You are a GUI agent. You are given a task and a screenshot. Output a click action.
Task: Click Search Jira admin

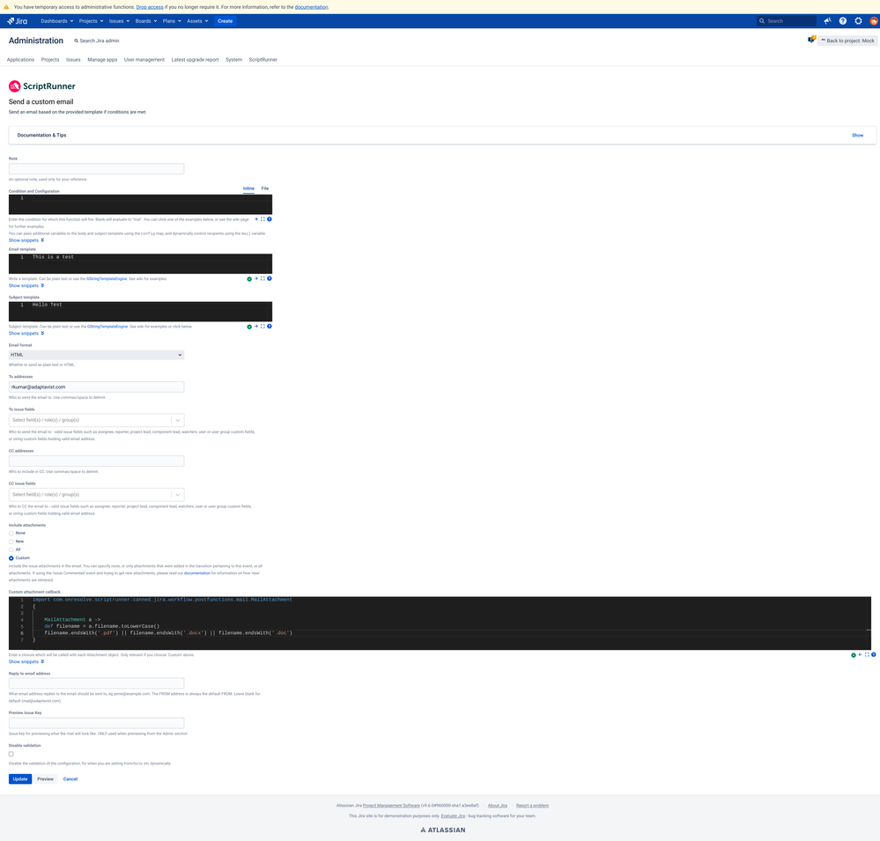click(x=97, y=41)
